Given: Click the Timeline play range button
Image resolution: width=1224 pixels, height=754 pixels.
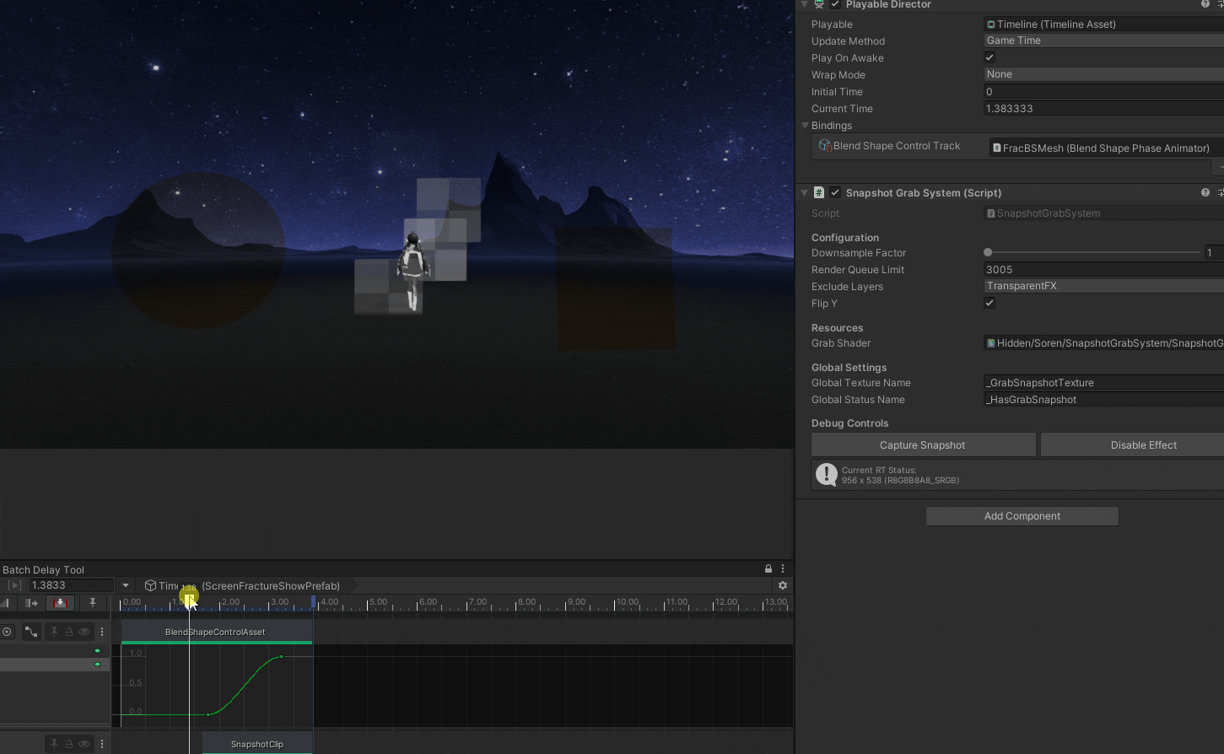Looking at the screenshot, I should pos(14,585).
